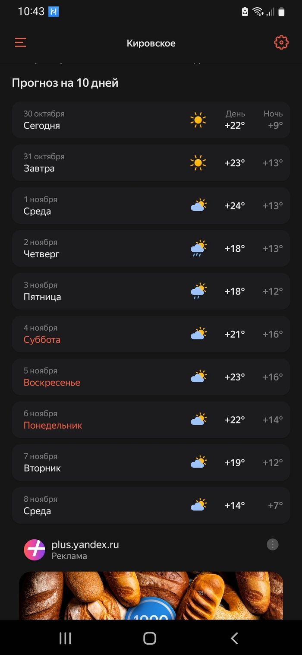Select the Воскресенье 5 ноября row
The image size is (302, 655).
pos(151,377)
